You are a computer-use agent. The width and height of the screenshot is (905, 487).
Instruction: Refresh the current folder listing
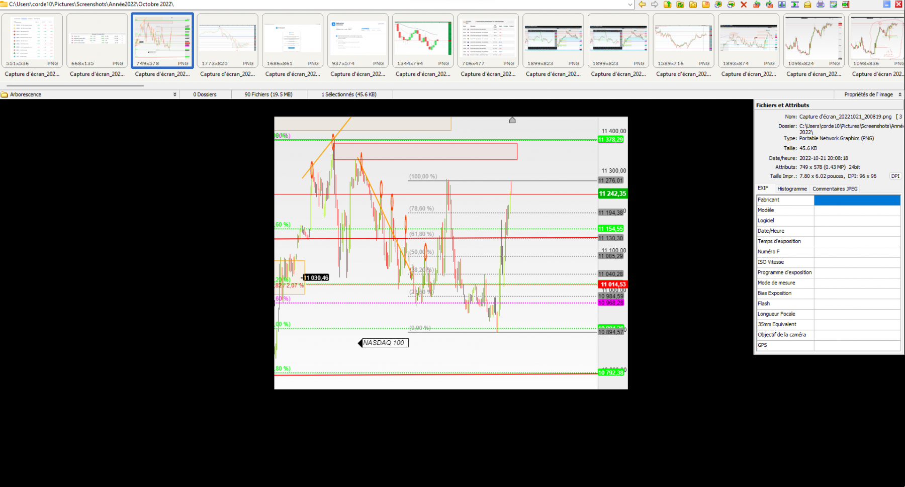point(680,5)
